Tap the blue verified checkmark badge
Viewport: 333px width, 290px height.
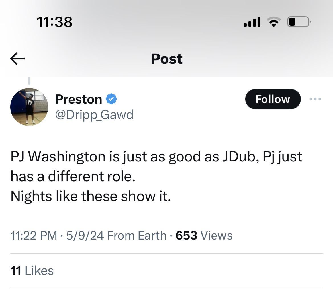[x=111, y=99]
